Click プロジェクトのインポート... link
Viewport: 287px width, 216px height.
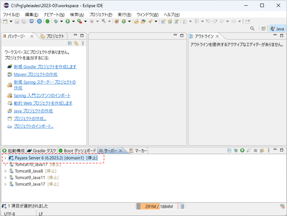tap(34, 126)
